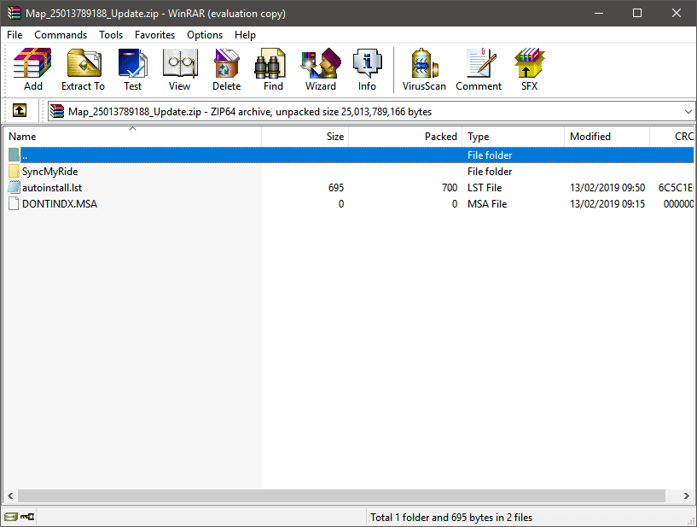Sort by the Name column header
Viewport: 697px width, 527px height.
pos(132,136)
